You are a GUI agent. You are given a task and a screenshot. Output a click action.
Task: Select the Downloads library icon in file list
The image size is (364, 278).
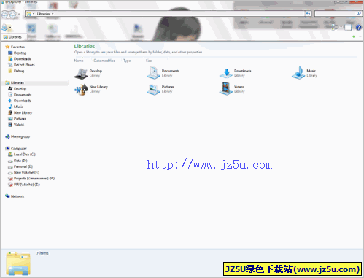point(226,73)
